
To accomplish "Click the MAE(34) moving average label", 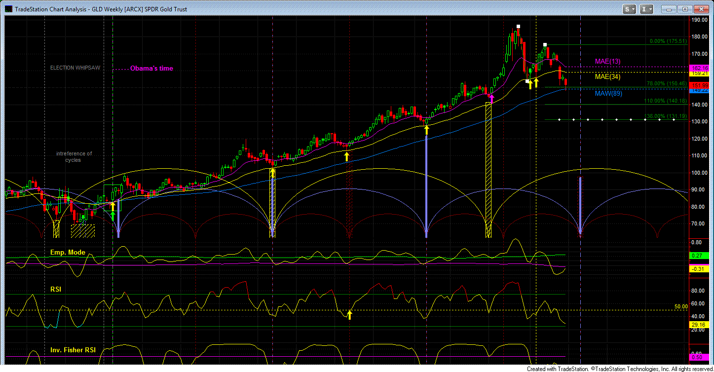I will pyautogui.click(x=607, y=76).
